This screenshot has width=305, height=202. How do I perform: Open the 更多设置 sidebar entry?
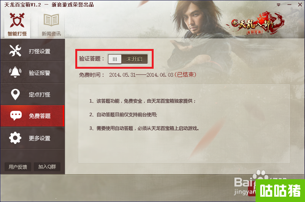[32, 138]
